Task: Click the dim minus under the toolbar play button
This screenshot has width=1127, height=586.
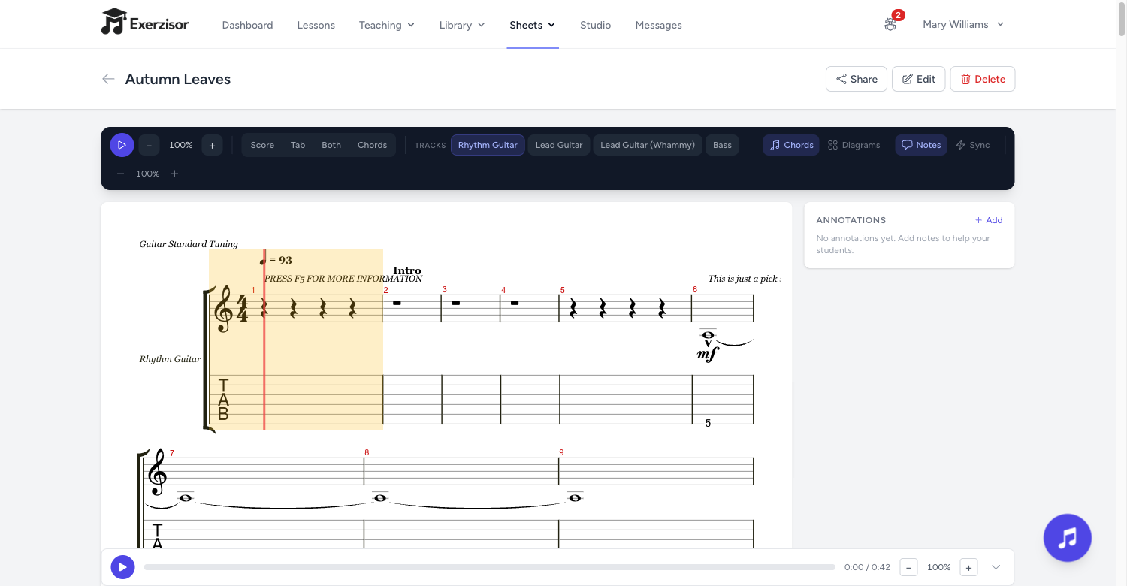Action: pos(120,174)
